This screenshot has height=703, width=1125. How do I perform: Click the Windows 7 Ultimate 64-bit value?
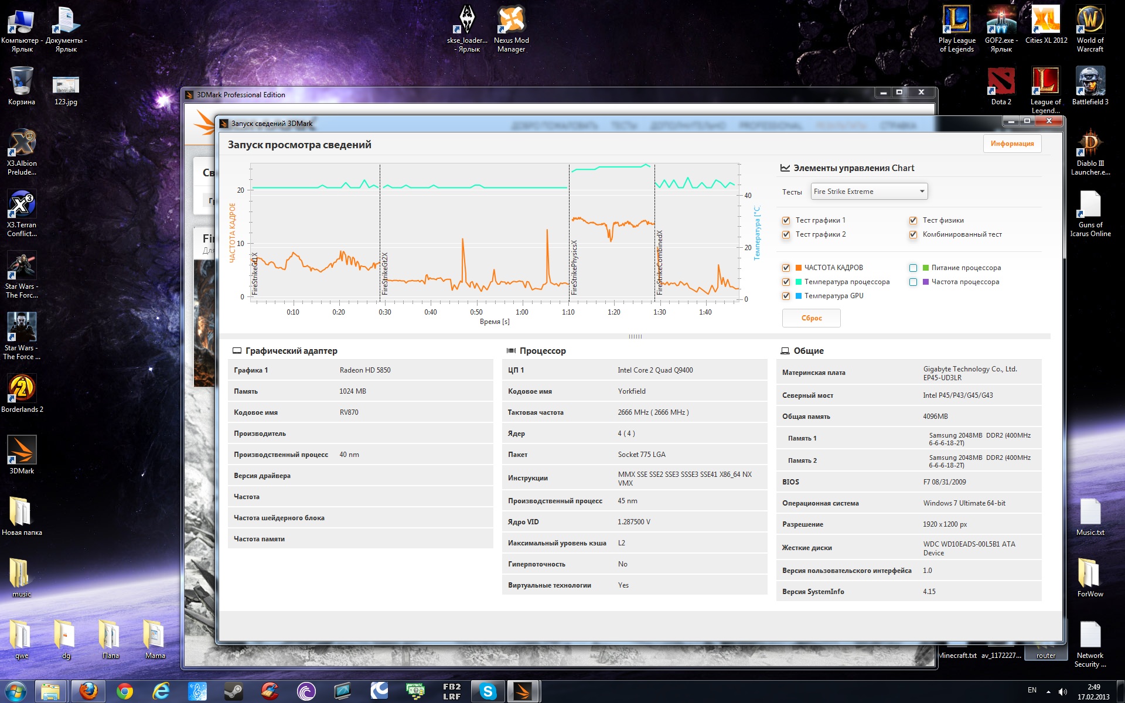(x=964, y=503)
